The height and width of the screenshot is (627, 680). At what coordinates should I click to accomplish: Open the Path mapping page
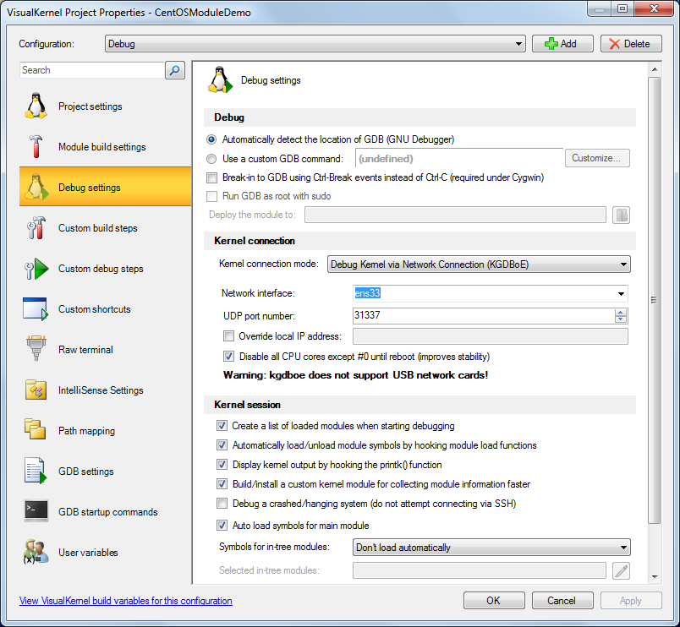click(105, 431)
